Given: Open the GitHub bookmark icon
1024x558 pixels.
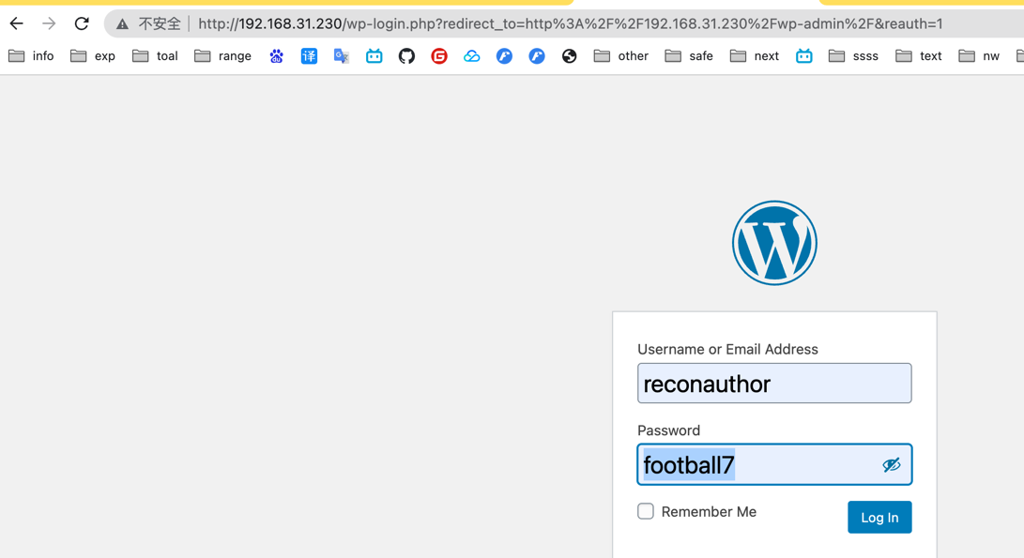Looking at the screenshot, I should [x=406, y=56].
